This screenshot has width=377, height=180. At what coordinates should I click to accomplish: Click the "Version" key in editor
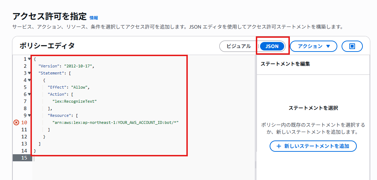point(49,66)
